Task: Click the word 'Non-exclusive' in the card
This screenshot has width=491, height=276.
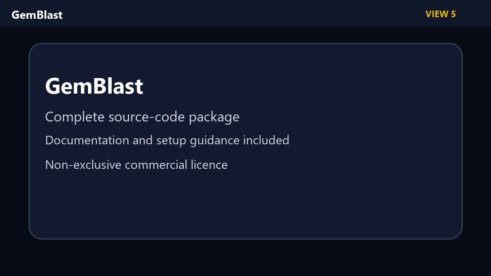Action: coord(83,164)
